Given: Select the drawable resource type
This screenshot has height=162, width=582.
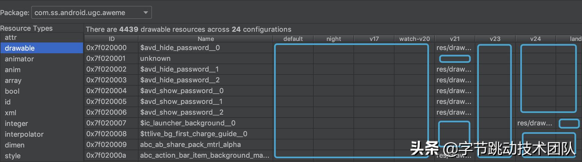Looking at the screenshot, I should tap(20, 48).
